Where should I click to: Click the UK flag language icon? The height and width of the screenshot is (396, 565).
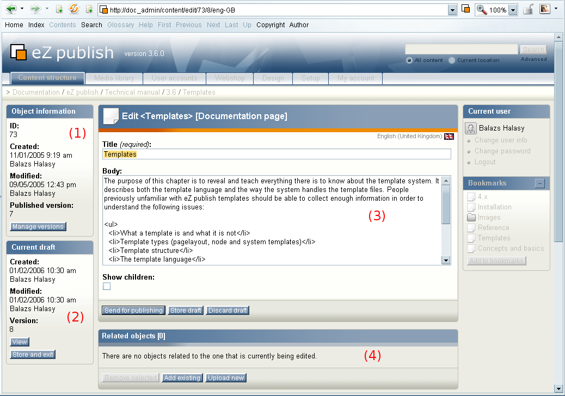click(449, 137)
